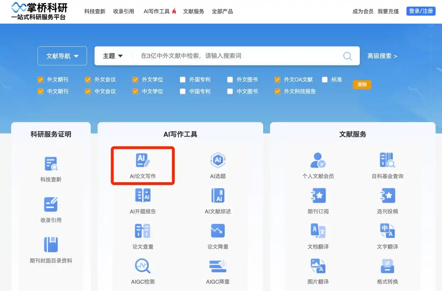Expand the 主题 search field dropdown
The image size is (442, 291).
coord(112,56)
